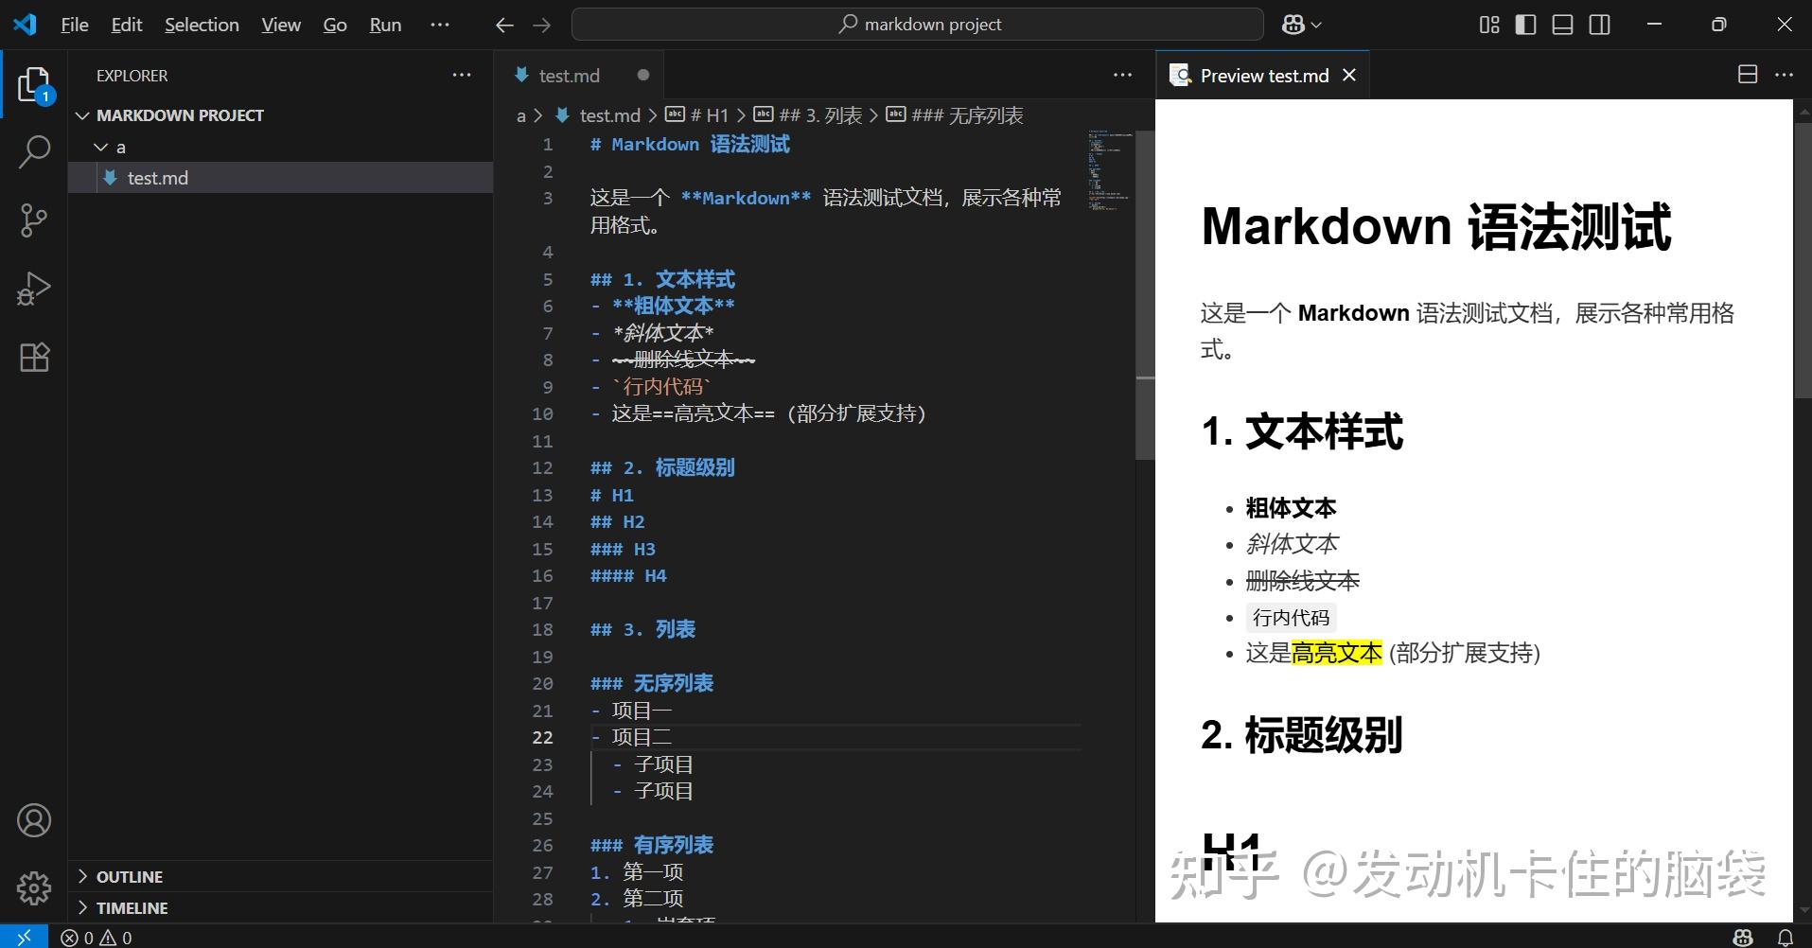Open the Accounts icon in the Activity Bar
Screen dimensions: 1812x948
tap(34, 820)
